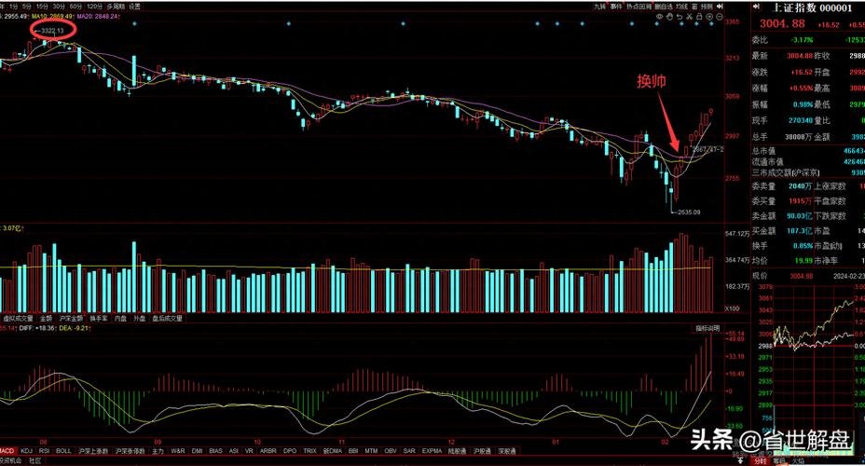
Task: Open the 热点回溯 feature
Action: click(638, 7)
